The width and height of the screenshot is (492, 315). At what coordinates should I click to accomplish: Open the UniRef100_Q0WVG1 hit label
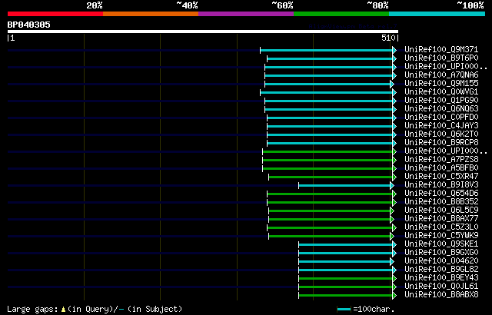pyautogui.click(x=441, y=92)
